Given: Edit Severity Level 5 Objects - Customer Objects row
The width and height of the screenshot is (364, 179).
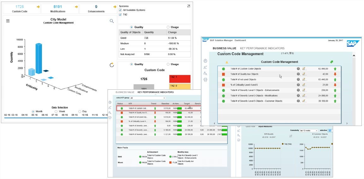Looking at the screenshot, I should 304,101.
